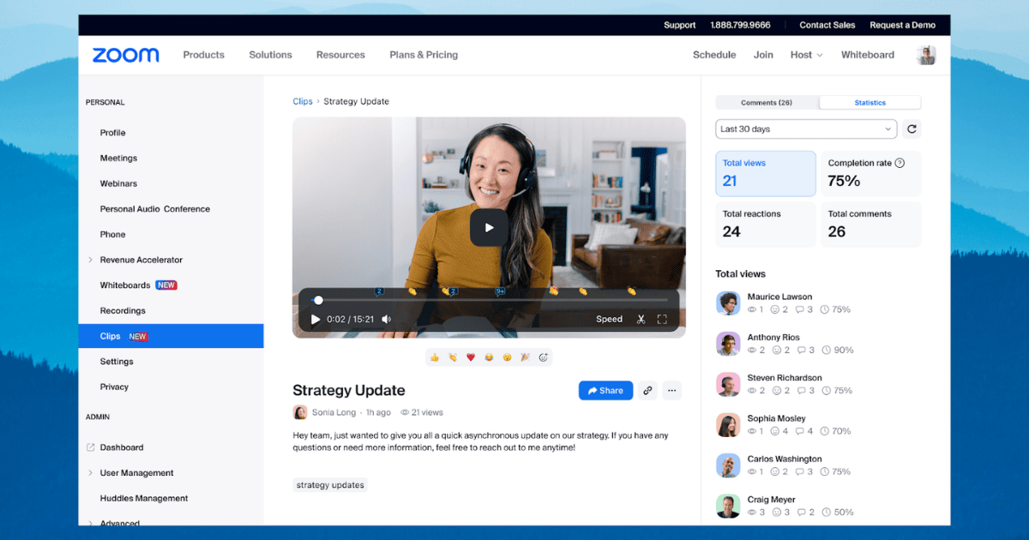This screenshot has width=1029, height=540.
Task: Click Maurice Lawson's avatar
Action: click(728, 303)
